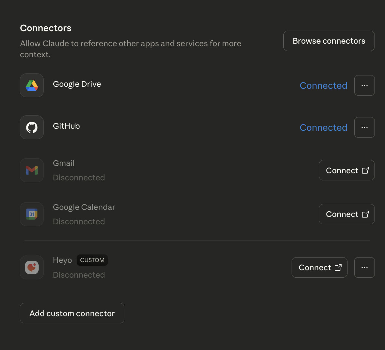The height and width of the screenshot is (350, 385).
Task: Connect the Heyo custom connector
Action: pos(319,267)
